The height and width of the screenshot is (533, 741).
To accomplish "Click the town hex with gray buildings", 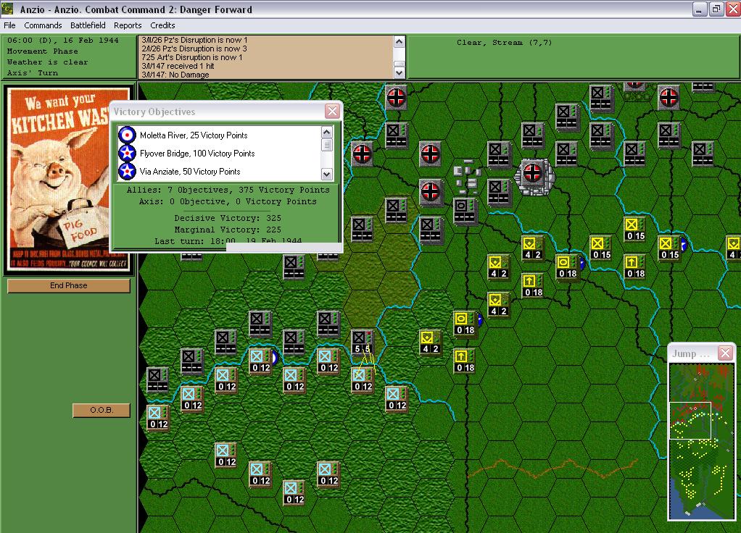I will [465, 178].
